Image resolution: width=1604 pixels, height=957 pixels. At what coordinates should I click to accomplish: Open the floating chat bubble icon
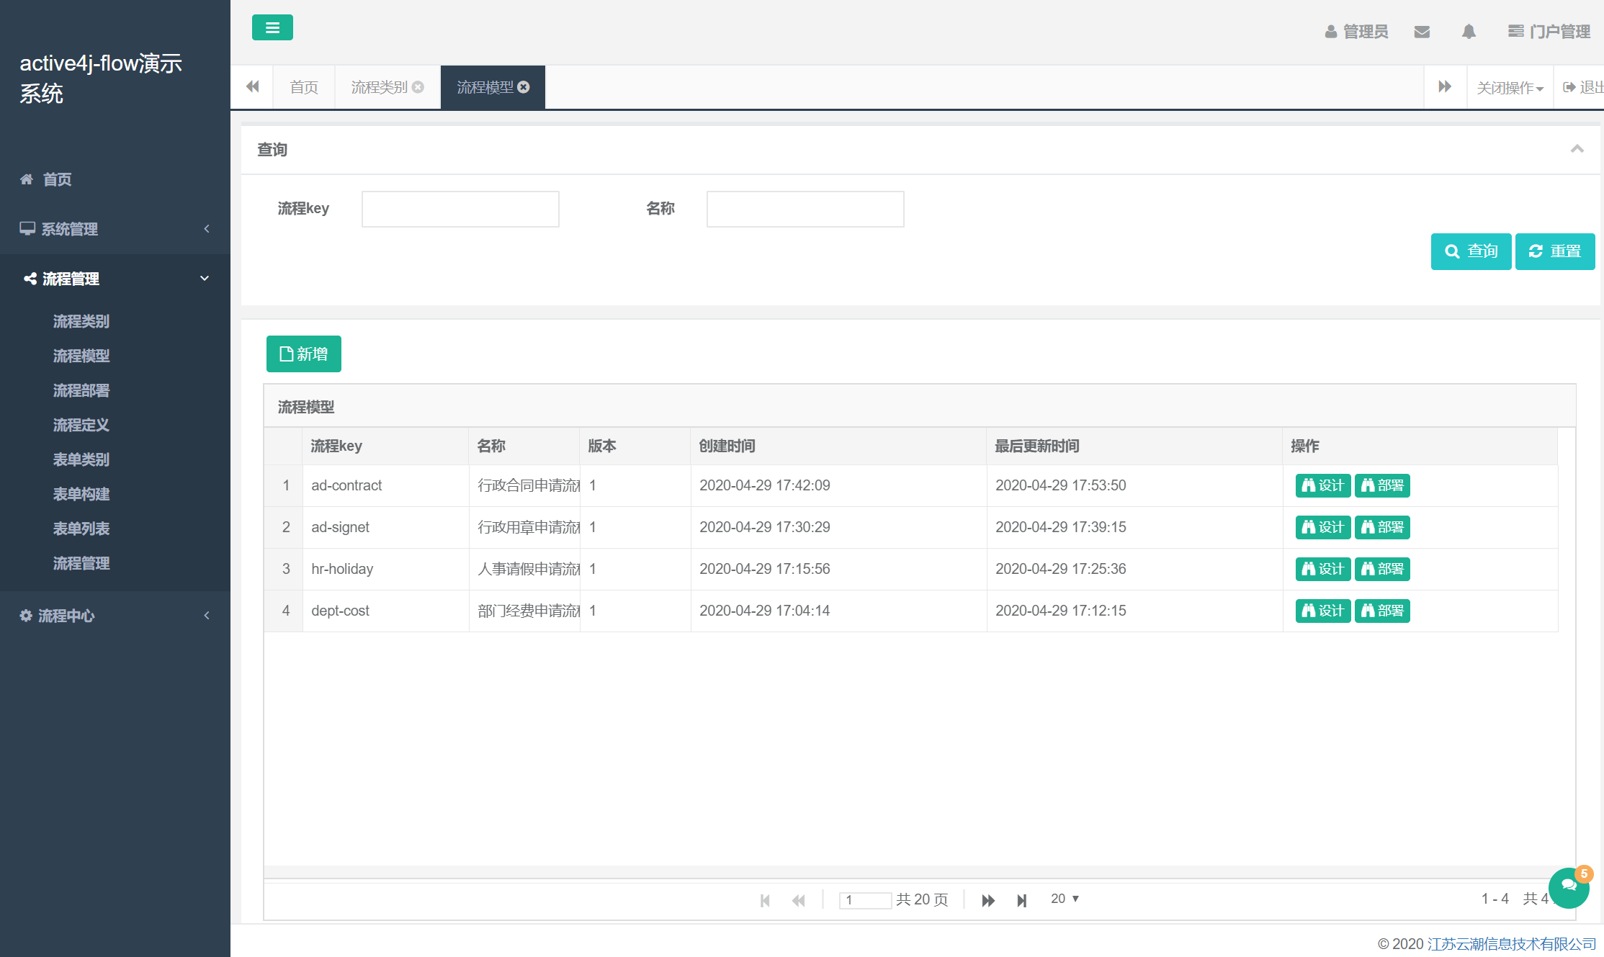(1569, 887)
